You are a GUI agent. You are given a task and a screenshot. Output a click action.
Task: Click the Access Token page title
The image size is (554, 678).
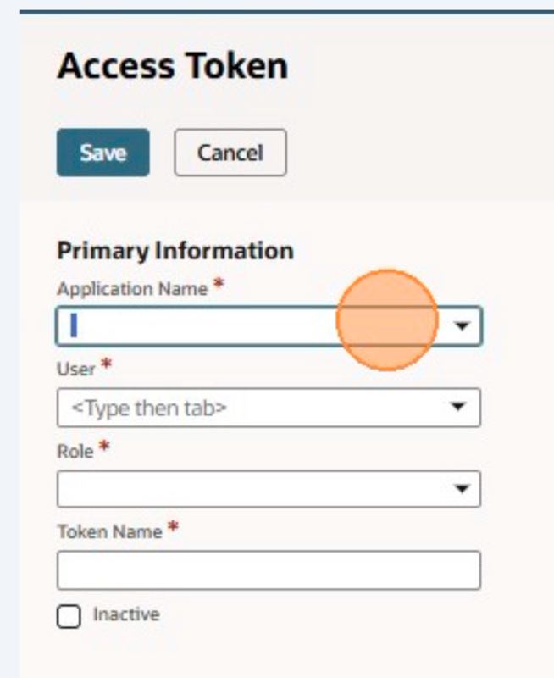point(172,66)
